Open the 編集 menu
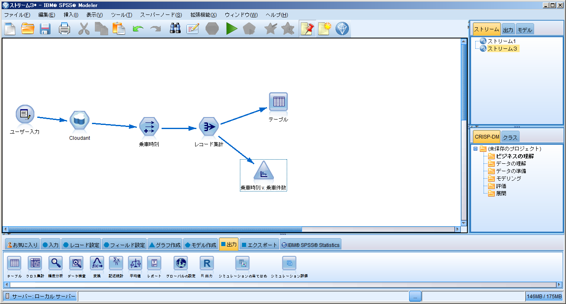This screenshot has height=304, width=566. tap(46, 15)
